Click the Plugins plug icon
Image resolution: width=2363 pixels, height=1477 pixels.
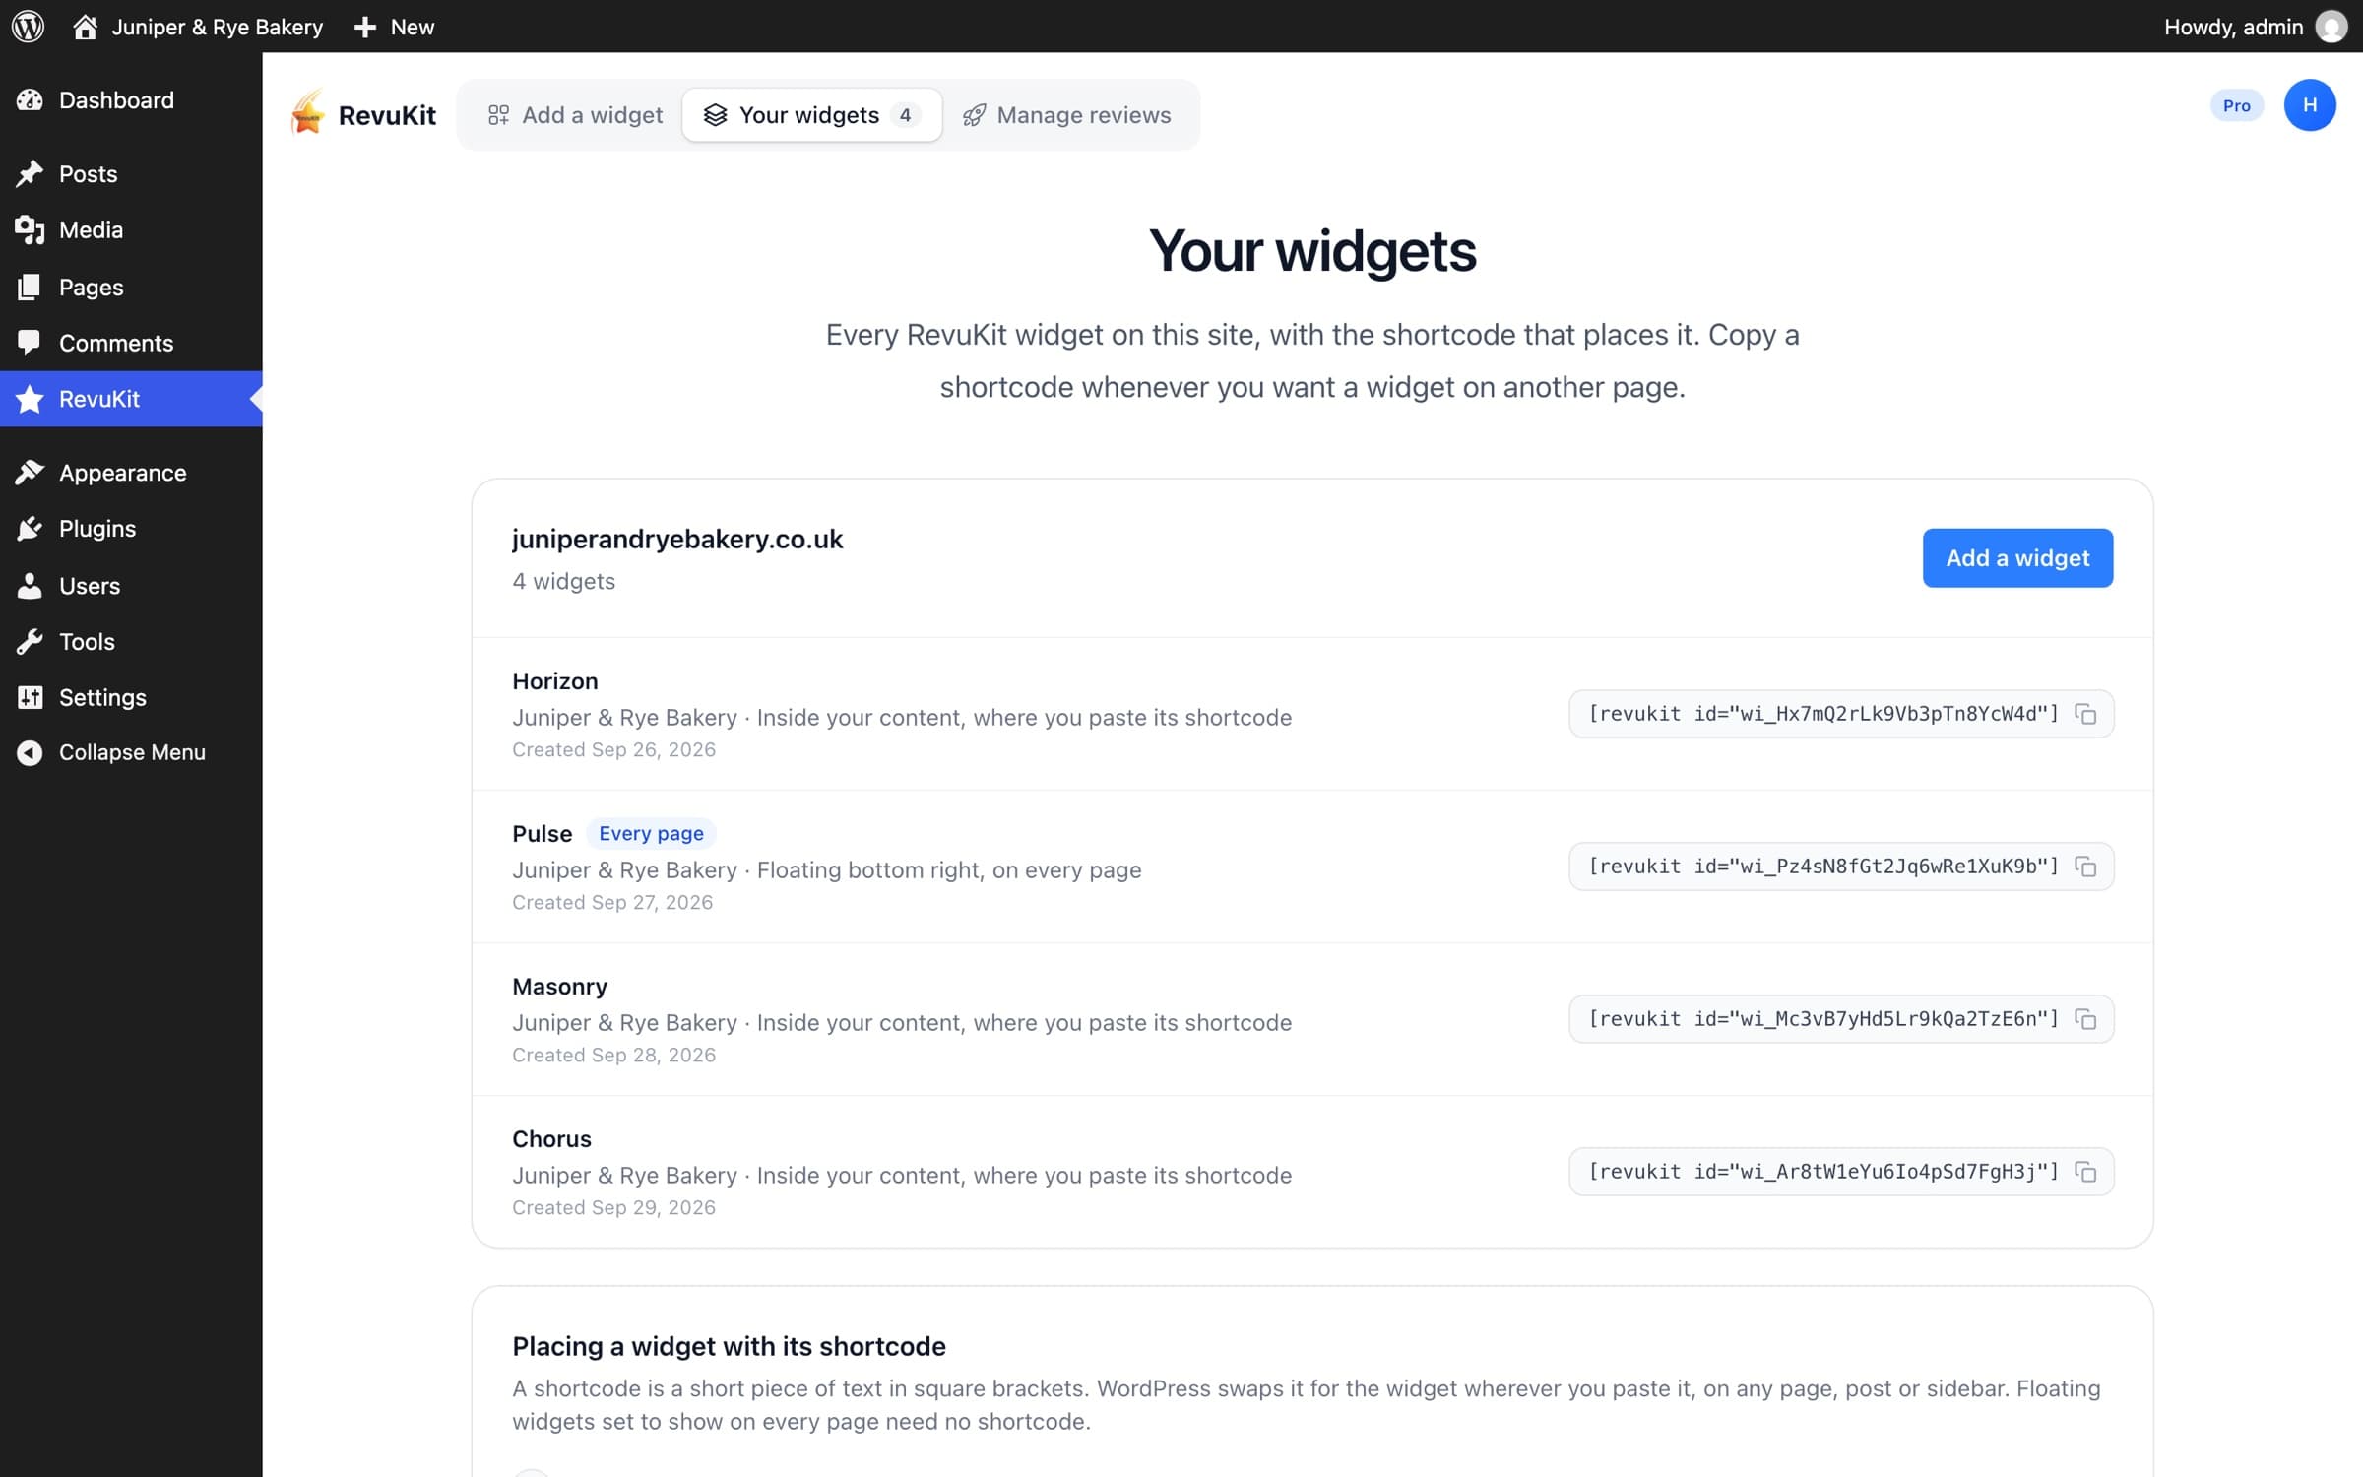(x=30, y=528)
